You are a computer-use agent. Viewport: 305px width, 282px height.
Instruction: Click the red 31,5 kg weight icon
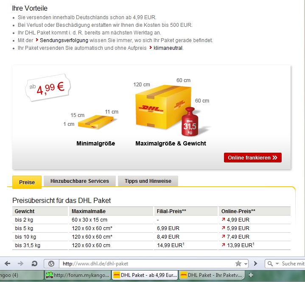(190, 122)
